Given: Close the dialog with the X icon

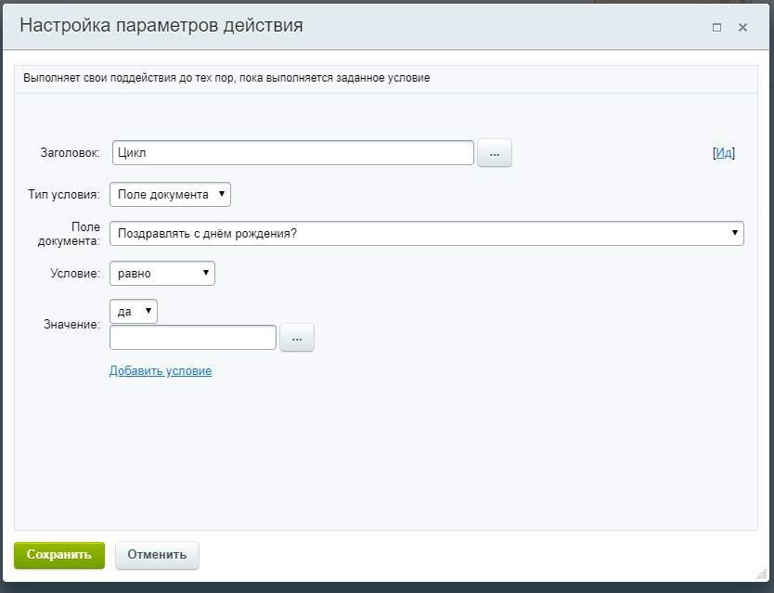Looking at the screenshot, I should coord(742,28).
